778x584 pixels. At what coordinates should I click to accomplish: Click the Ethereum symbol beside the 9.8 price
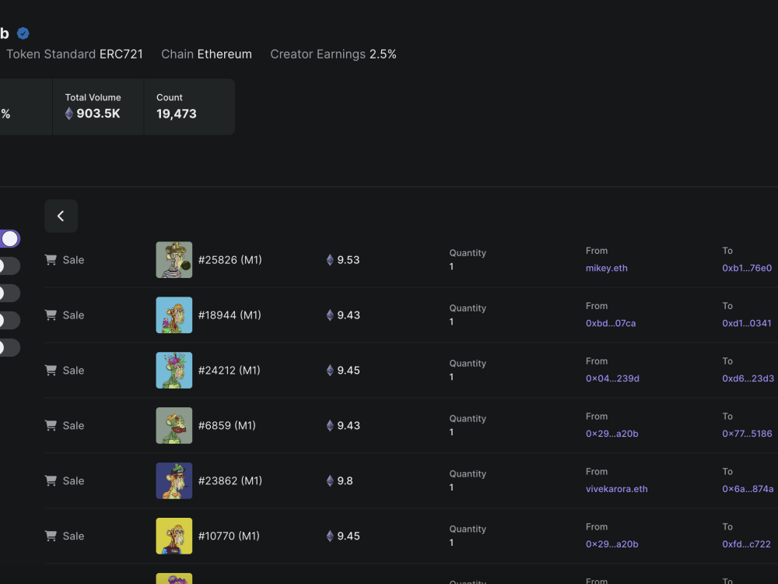329,480
